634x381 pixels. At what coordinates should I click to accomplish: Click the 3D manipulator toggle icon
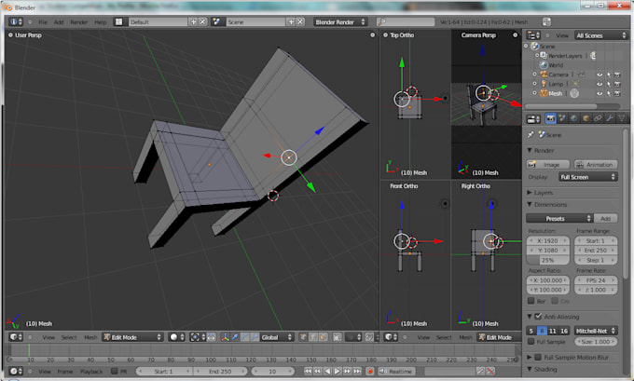pyautogui.click(x=225, y=337)
